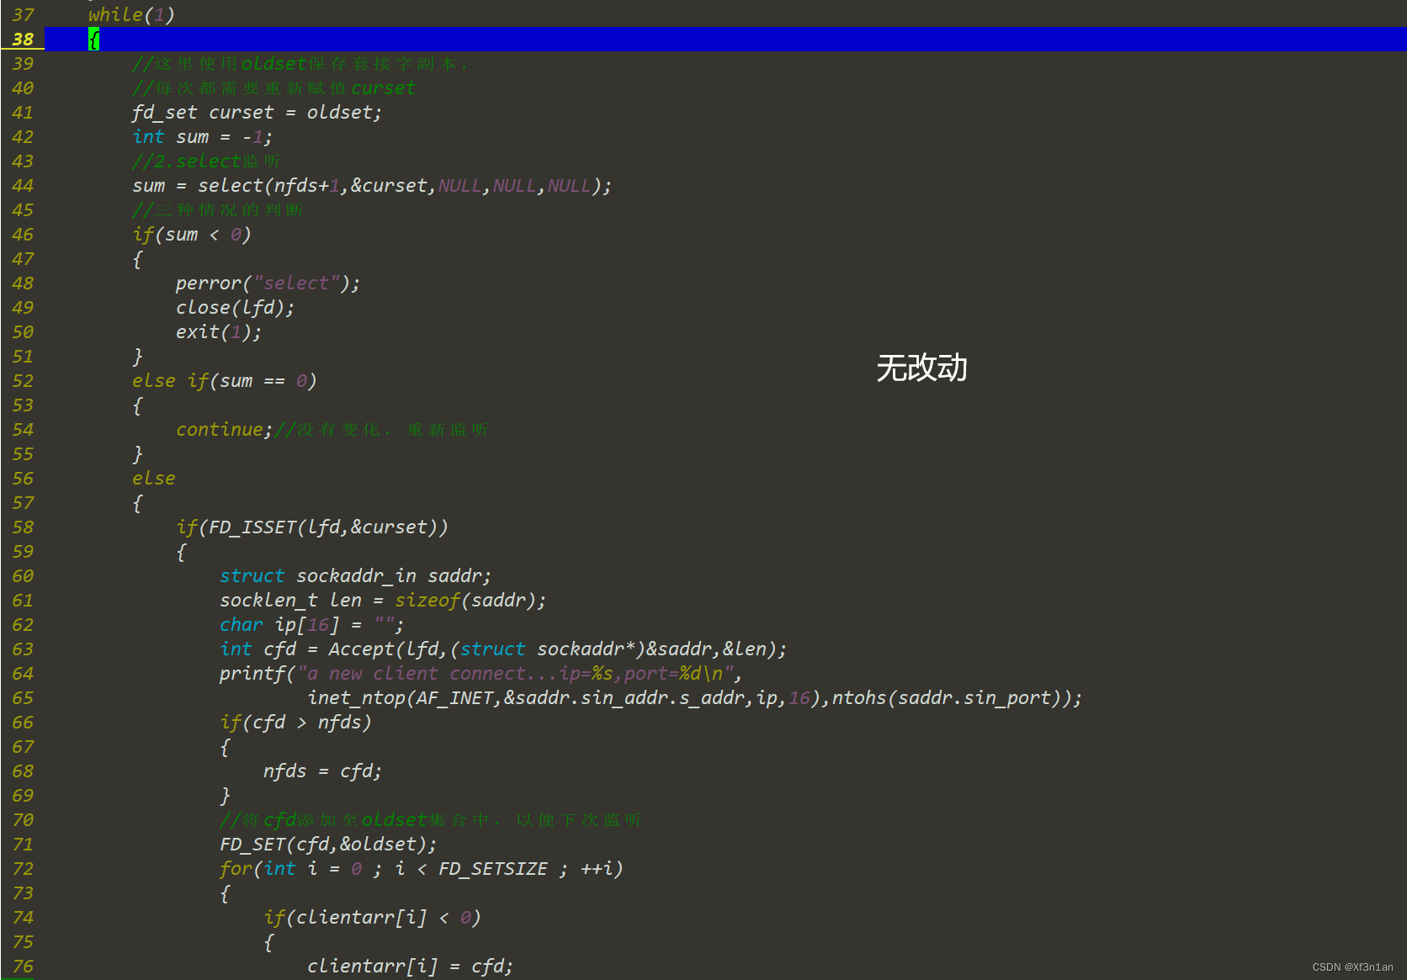Click the Accept(lfd,...) call on line 63
The height and width of the screenshot is (980, 1407).
coord(557,649)
